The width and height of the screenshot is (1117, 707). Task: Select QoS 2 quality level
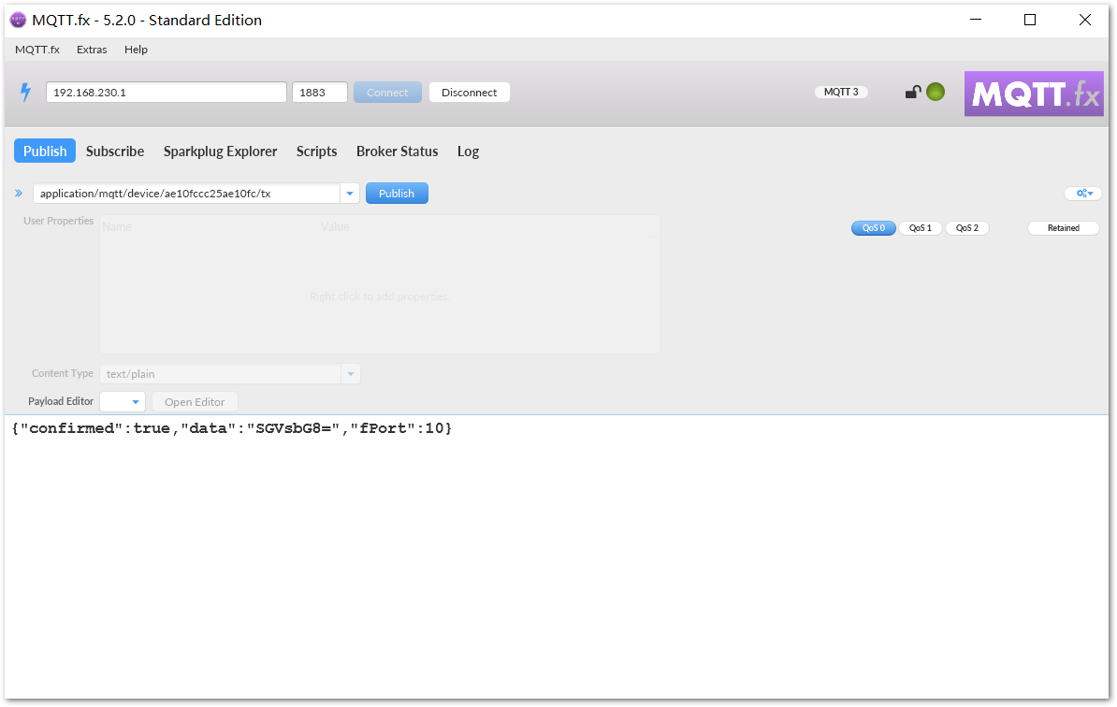(966, 228)
